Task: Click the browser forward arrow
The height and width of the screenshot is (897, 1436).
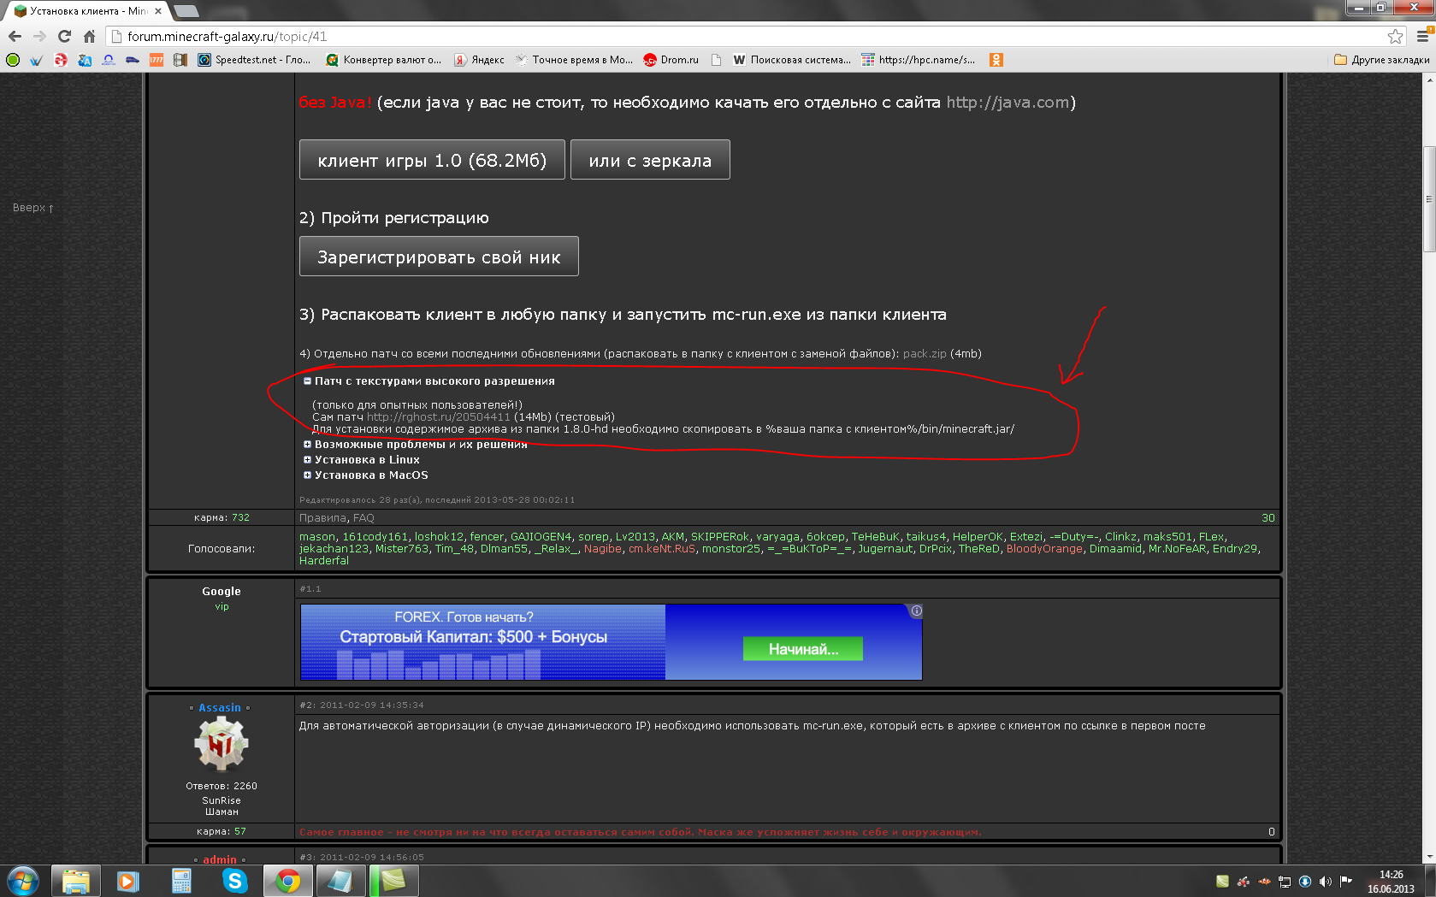Action: (x=39, y=36)
